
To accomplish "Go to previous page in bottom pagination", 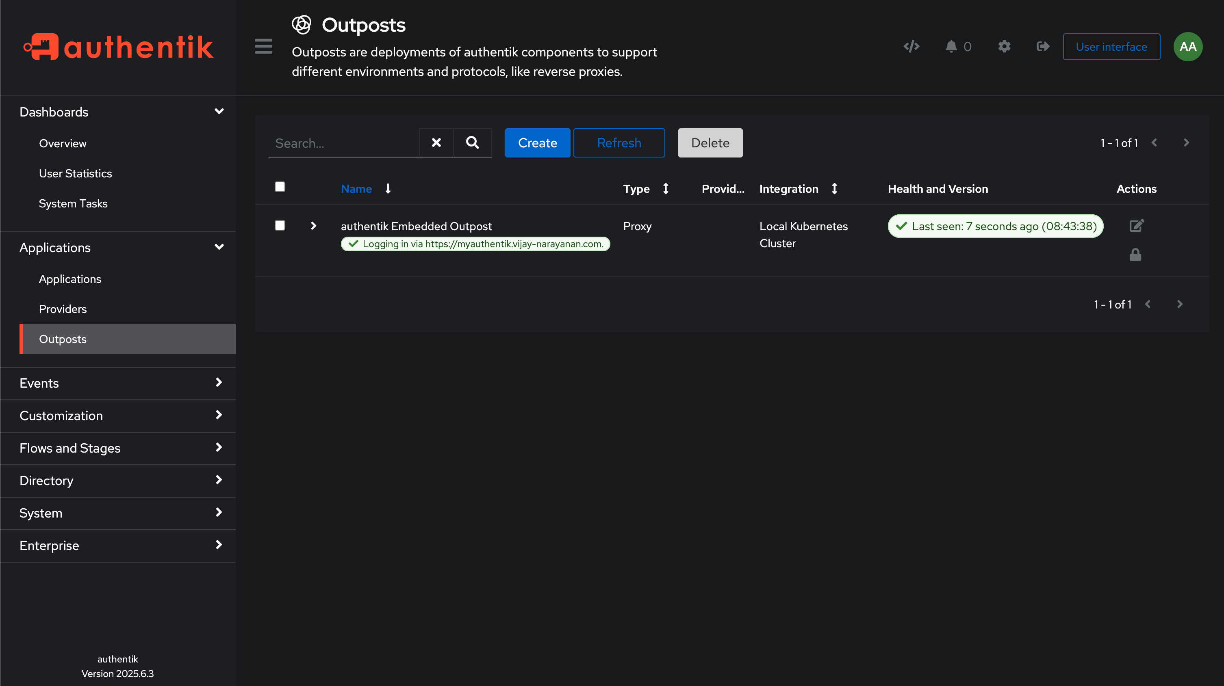I will pos(1148,304).
